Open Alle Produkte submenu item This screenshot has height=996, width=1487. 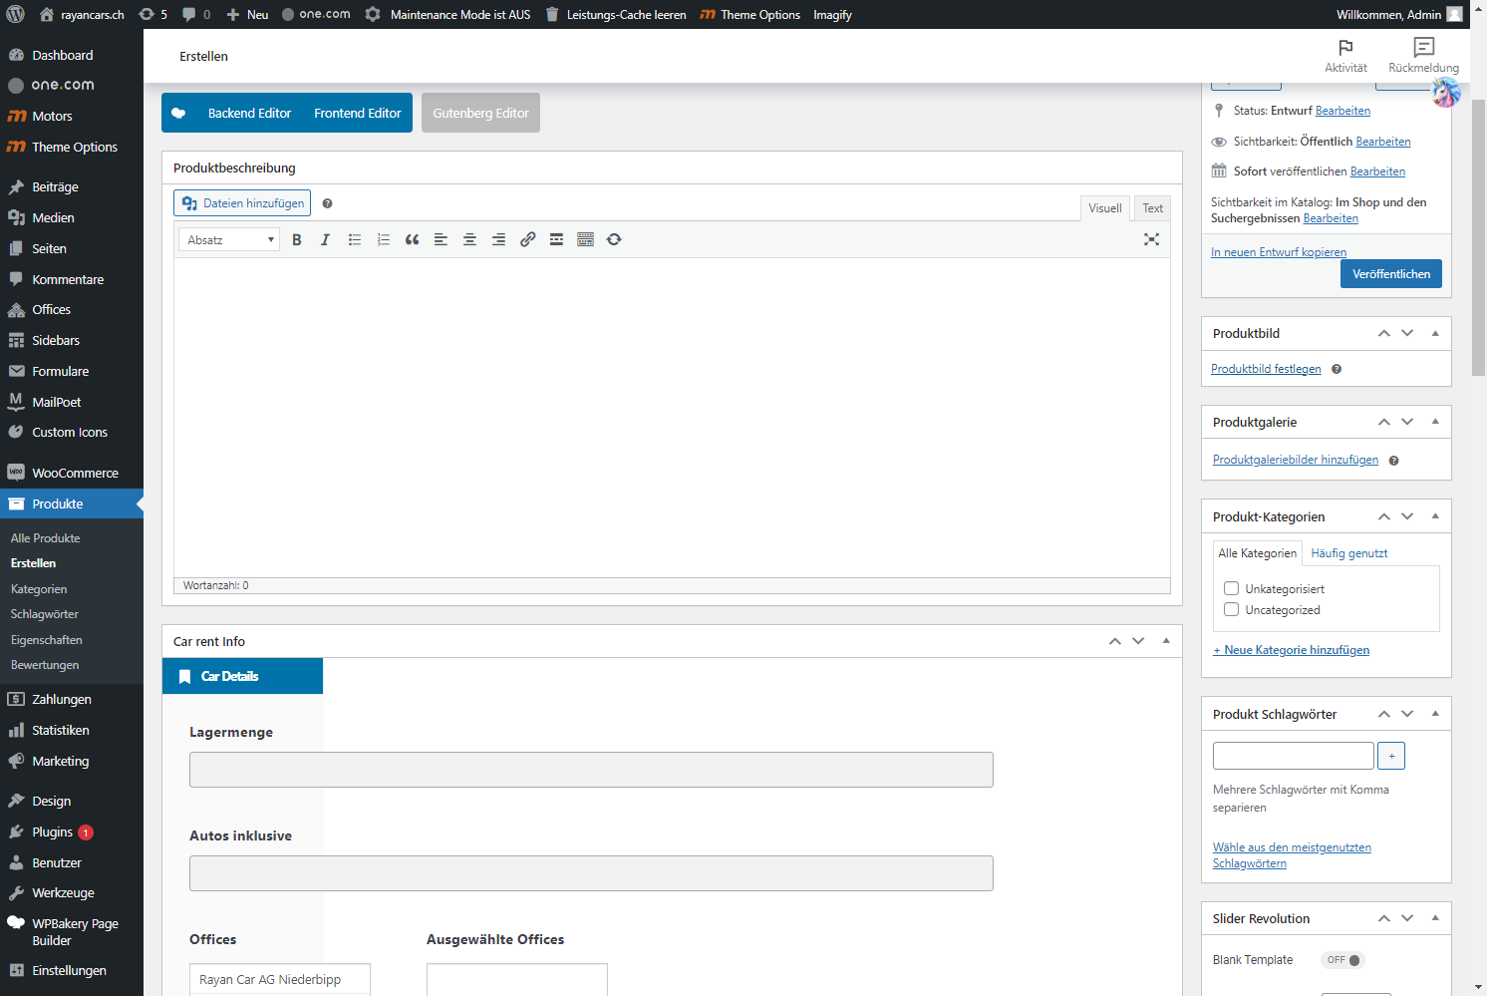pyautogui.click(x=45, y=537)
